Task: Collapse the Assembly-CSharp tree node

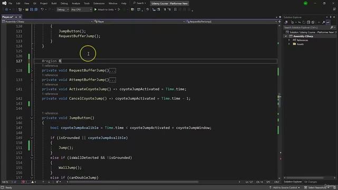Action: tap(286, 36)
